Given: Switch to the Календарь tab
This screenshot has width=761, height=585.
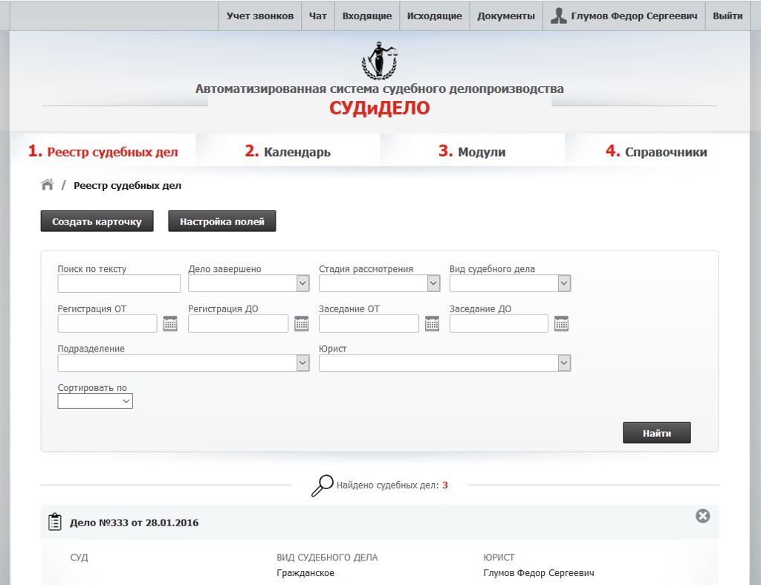Looking at the screenshot, I should pos(288,152).
